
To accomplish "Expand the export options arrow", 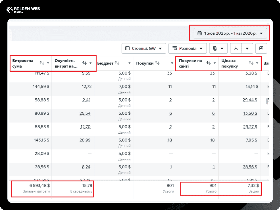I will 247,48.
